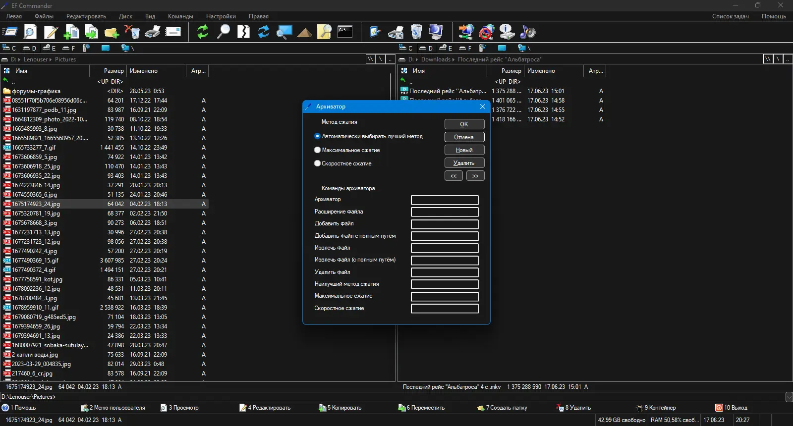Click the connect network drive icon
Image resolution: width=793 pixels, height=426 pixels.
click(466, 32)
